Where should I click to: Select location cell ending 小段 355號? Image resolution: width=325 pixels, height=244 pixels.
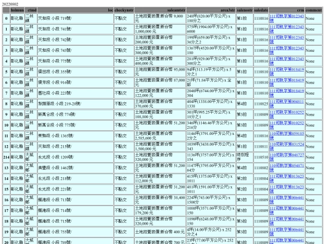point(75,72)
